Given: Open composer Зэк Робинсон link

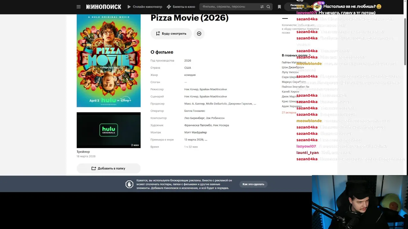Looking at the screenshot, I should point(215,118).
